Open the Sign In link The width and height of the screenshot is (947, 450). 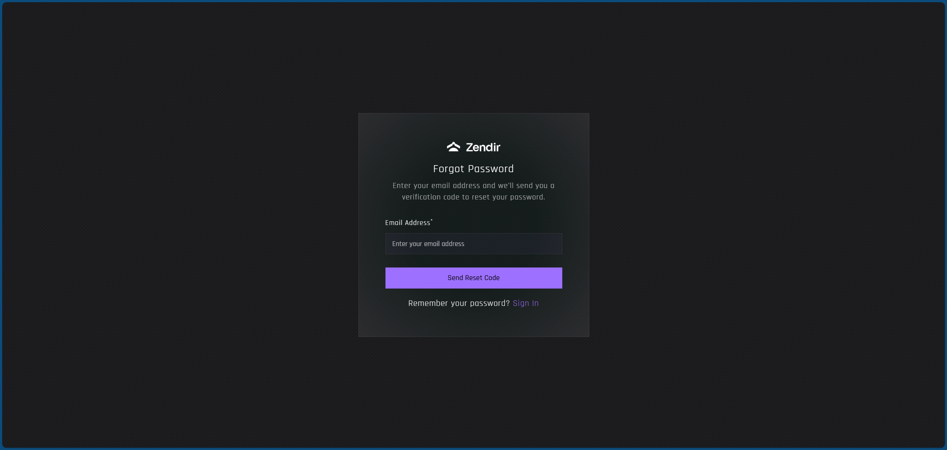point(526,303)
